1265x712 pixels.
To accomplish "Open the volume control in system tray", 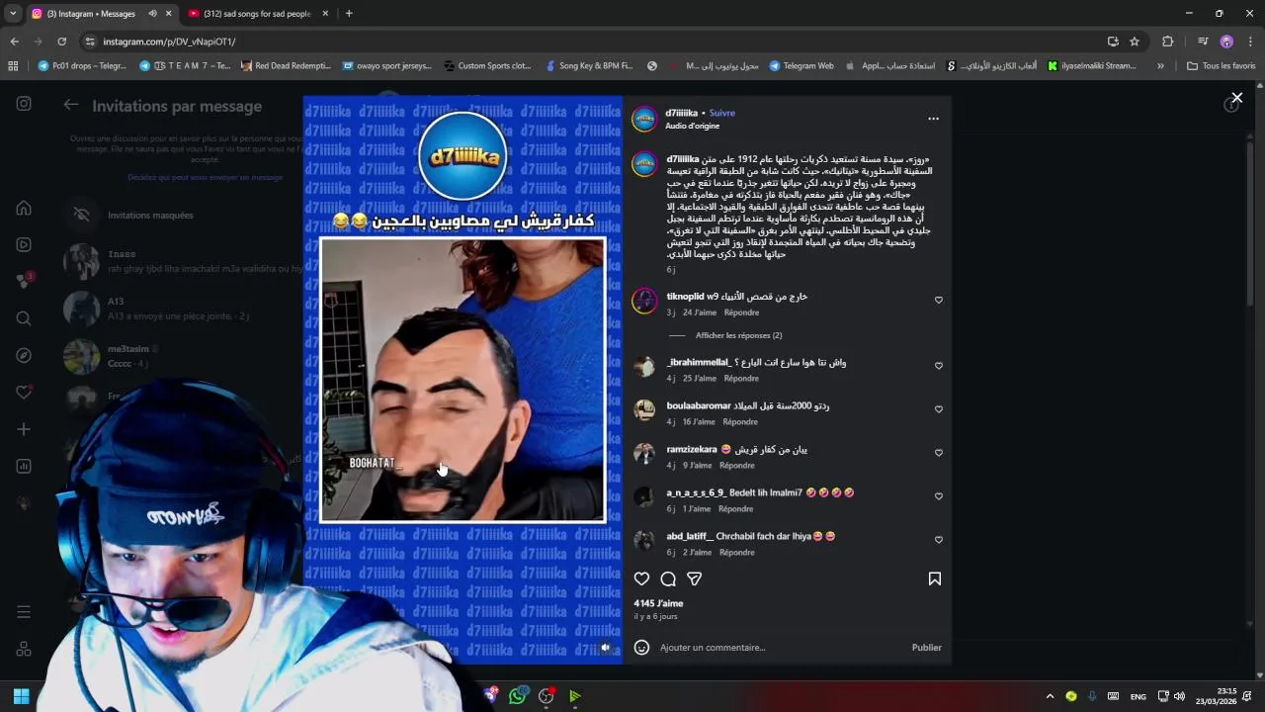I will pyautogui.click(x=1179, y=696).
